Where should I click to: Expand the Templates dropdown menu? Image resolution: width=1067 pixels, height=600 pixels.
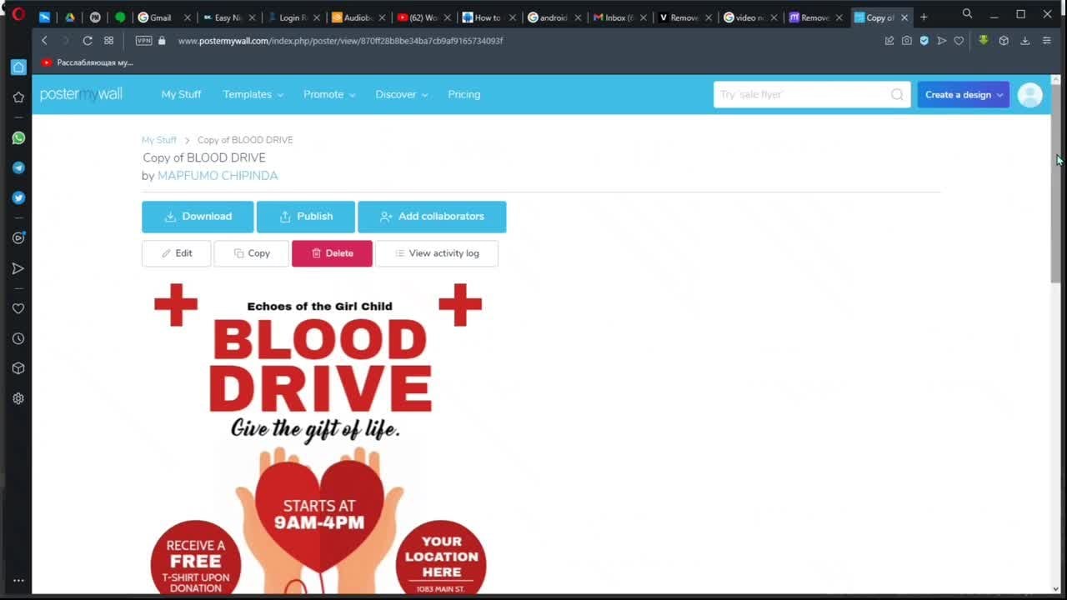pyautogui.click(x=253, y=94)
